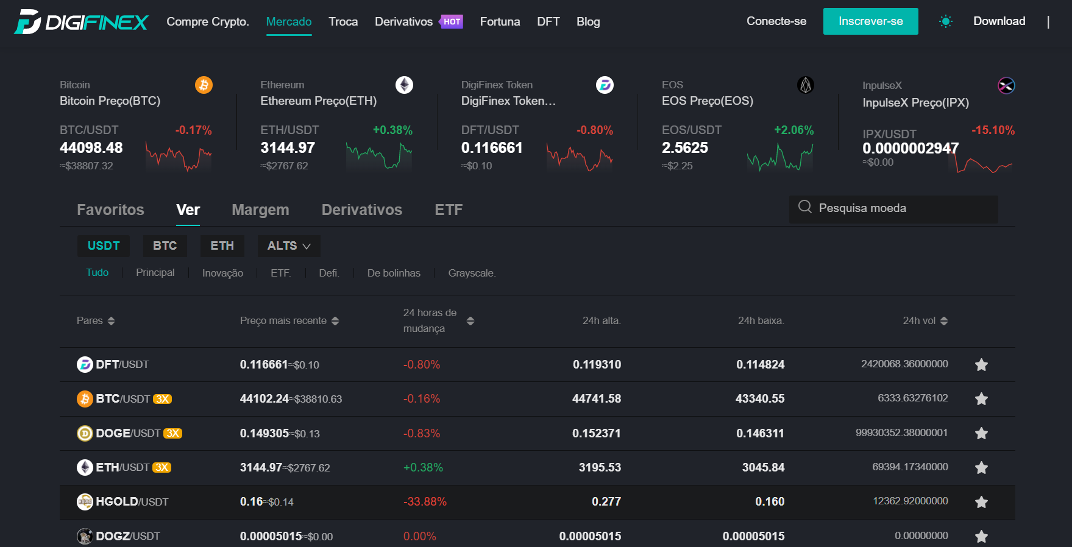Open the Derivativos nav menu
This screenshot has width=1072, height=547.
point(403,21)
